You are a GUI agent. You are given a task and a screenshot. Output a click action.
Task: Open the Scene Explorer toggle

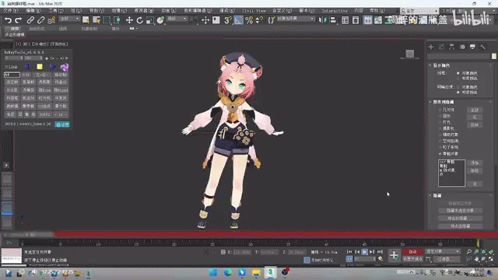pyautogui.click(x=345, y=20)
